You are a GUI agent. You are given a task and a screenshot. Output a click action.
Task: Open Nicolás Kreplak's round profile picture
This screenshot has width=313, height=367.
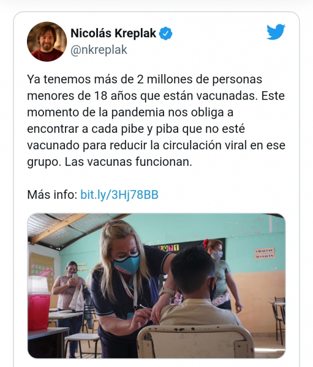(47, 42)
